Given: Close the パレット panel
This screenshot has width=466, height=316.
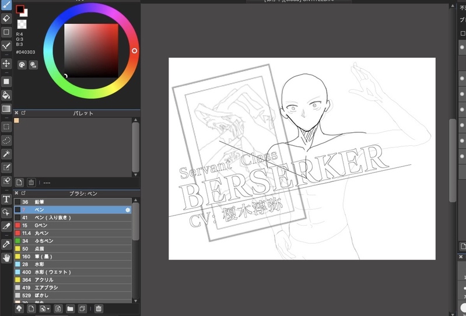Looking at the screenshot, I should tap(16, 113).
